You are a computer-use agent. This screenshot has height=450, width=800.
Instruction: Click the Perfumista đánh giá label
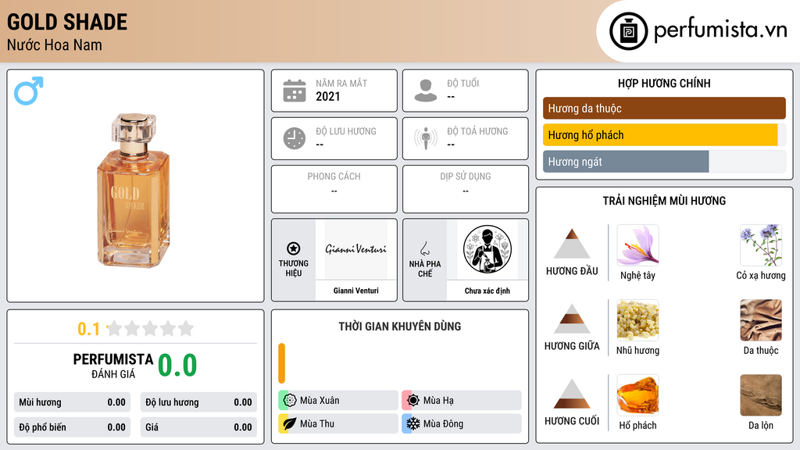[x=113, y=366]
